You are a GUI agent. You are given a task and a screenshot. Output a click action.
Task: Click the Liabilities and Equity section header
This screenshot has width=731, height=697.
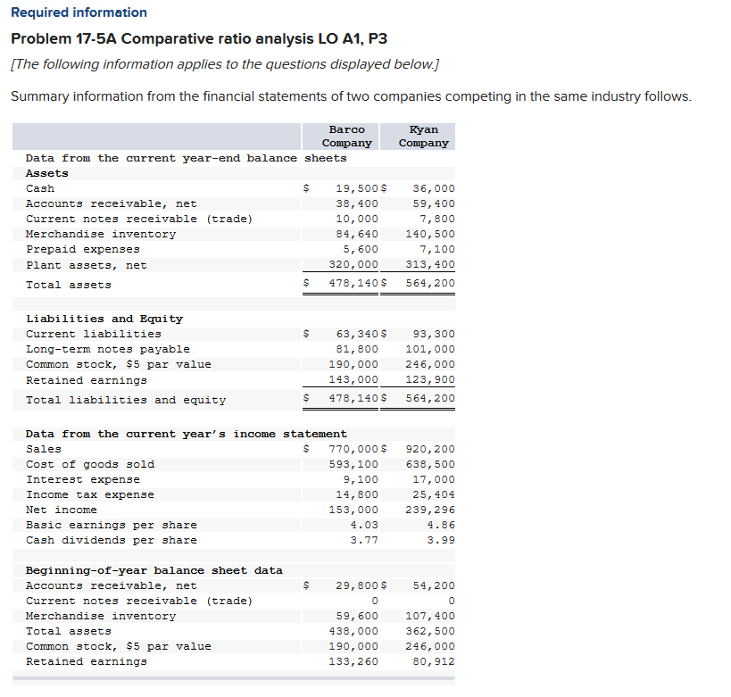[x=85, y=318]
